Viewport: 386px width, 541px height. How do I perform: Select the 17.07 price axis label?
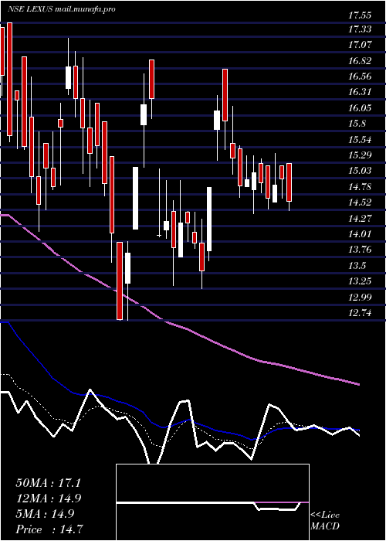[x=360, y=45]
